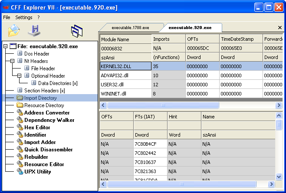Screen dimensions: 286x193
Task: Select Section Headers [x] in the tree
Action: (x=44, y=91)
